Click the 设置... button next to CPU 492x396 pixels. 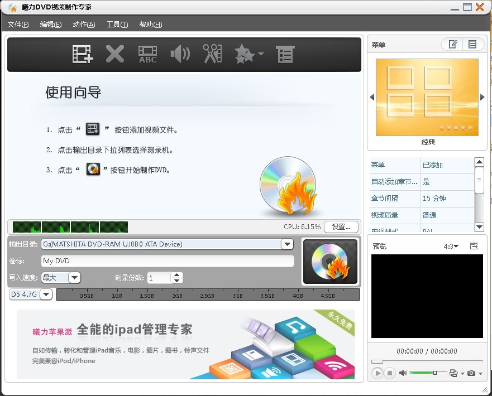(x=341, y=227)
